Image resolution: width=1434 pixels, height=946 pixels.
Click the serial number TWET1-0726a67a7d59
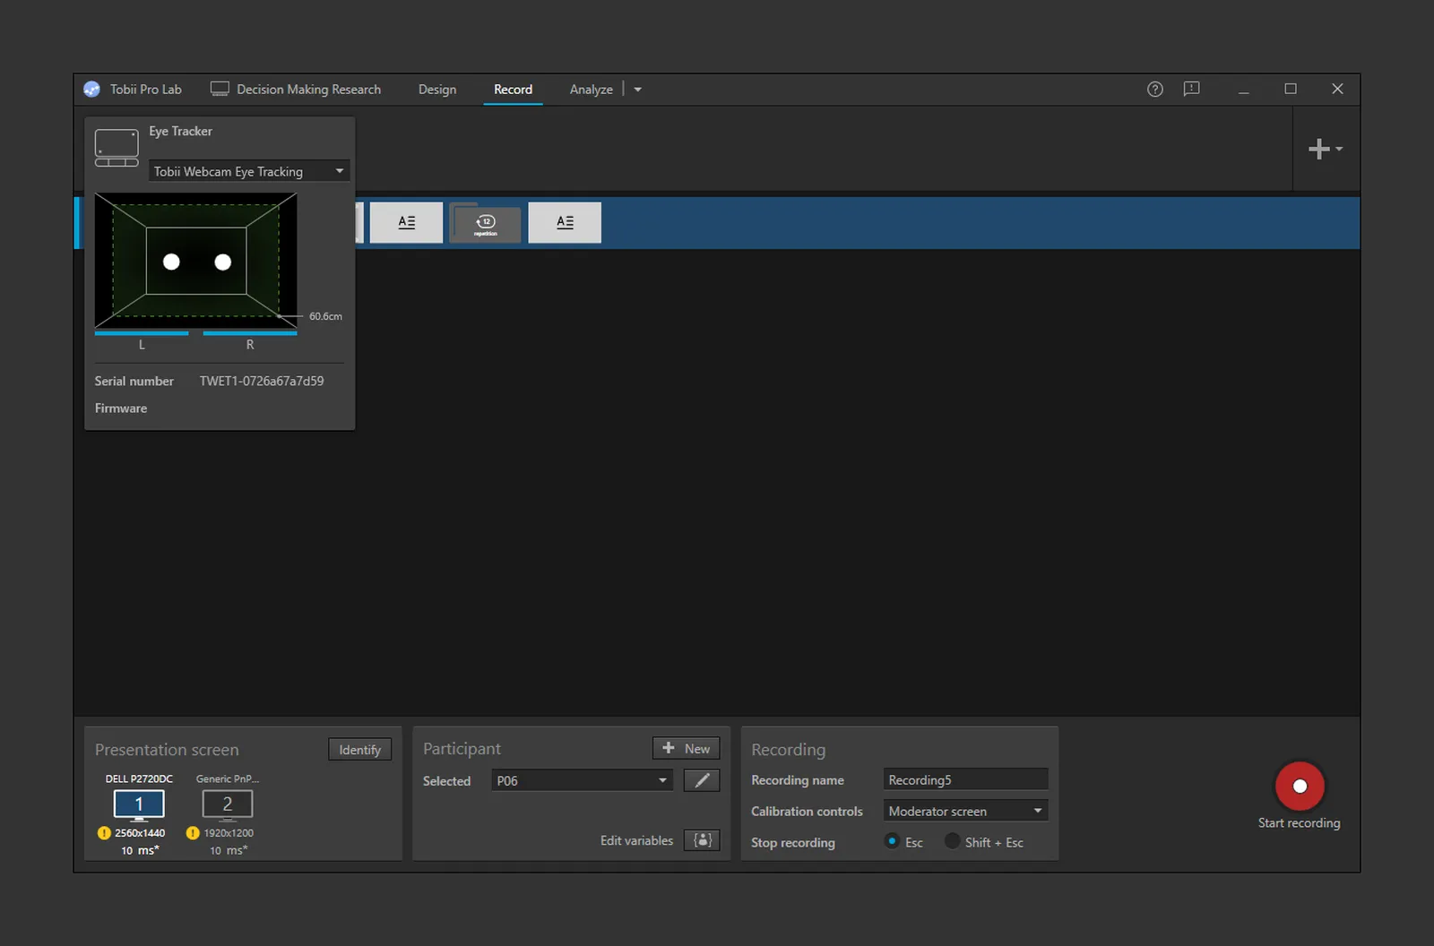coord(262,381)
